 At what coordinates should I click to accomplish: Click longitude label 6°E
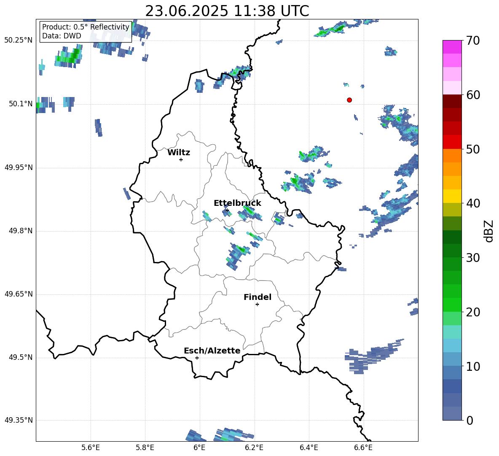pyautogui.click(x=199, y=448)
